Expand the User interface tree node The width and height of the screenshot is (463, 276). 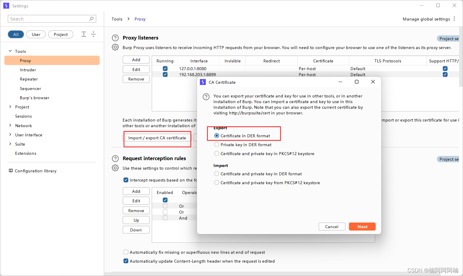pos(10,135)
